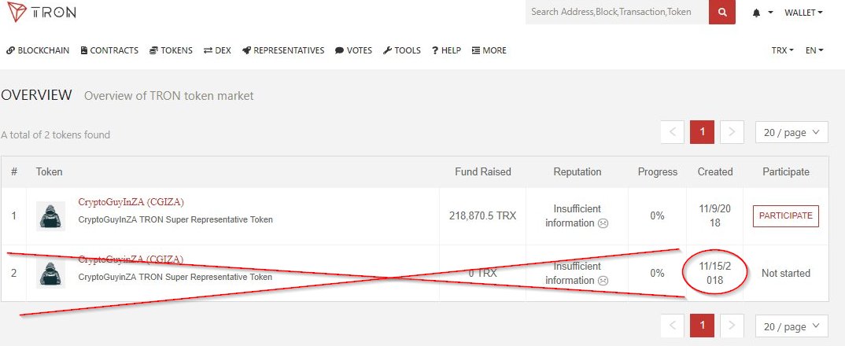The height and width of the screenshot is (346, 845).
Task: Open the notifications bell
Action: coord(756,13)
